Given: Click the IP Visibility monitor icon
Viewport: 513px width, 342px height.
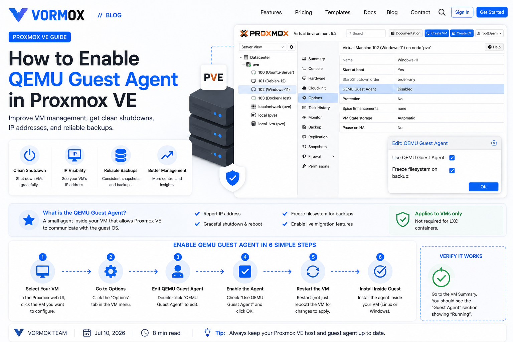Looking at the screenshot, I should 74,155.
